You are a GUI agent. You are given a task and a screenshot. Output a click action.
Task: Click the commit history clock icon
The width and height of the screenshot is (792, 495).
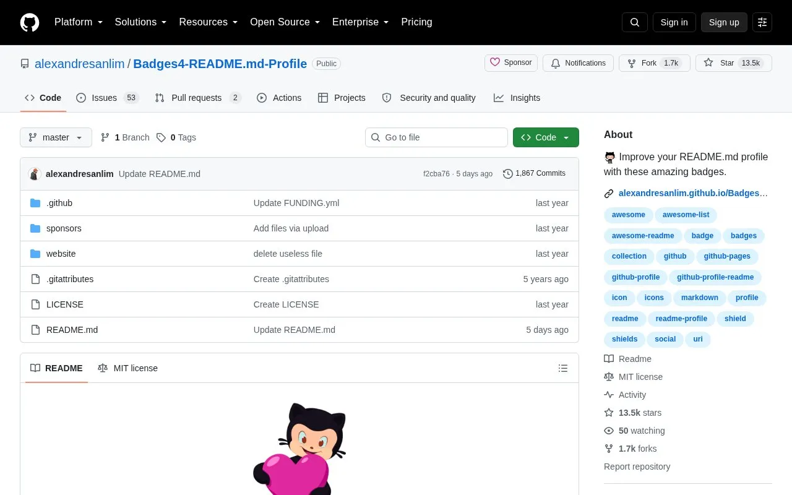(x=508, y=174)
